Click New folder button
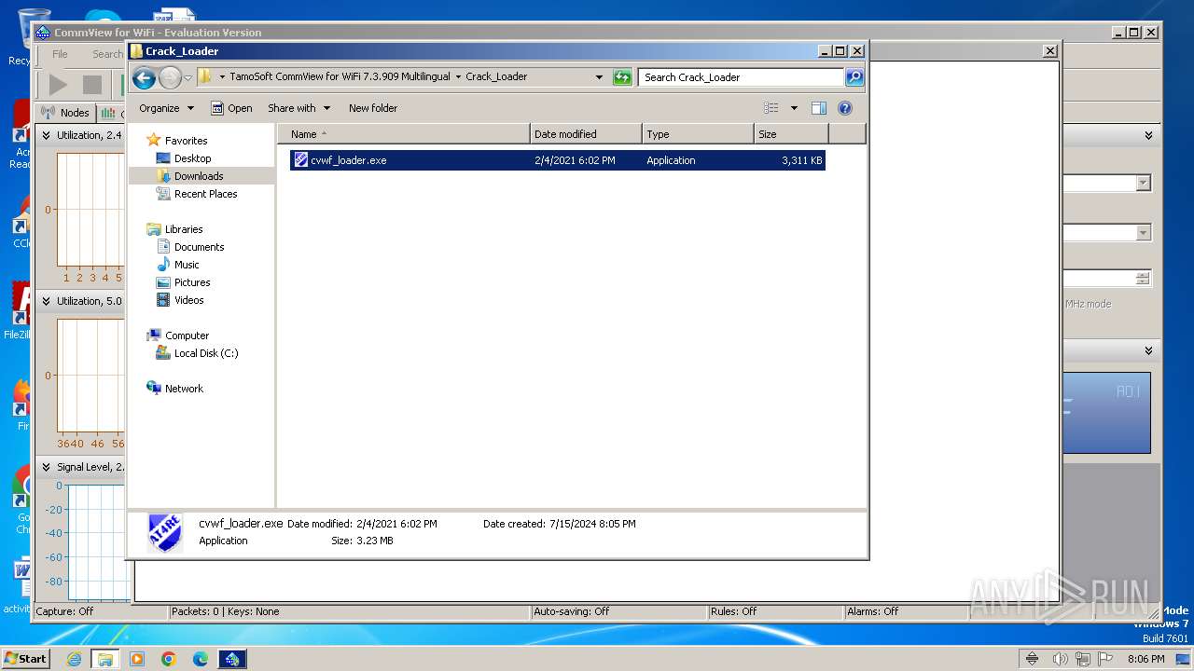Screen dimensions: 1194x671 (x=373, y=108)
